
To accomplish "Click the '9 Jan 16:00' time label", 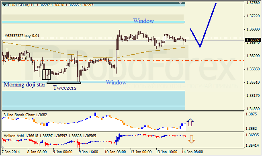I will click(88, 152).
